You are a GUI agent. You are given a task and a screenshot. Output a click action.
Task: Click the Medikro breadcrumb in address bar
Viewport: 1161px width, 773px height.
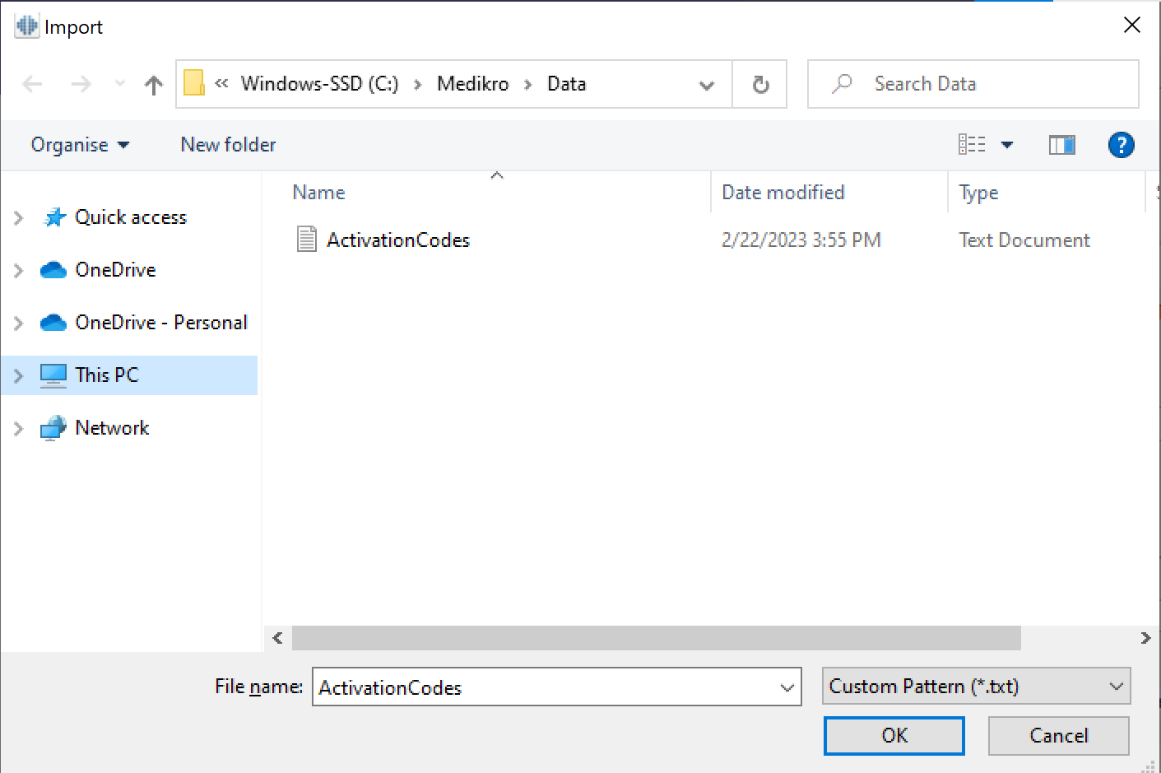click(472, 84)
